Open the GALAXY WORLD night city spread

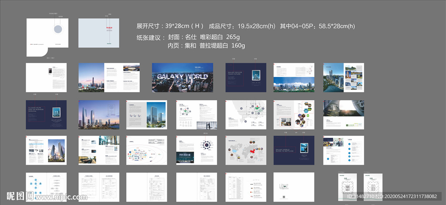click(x=182, y=77)
